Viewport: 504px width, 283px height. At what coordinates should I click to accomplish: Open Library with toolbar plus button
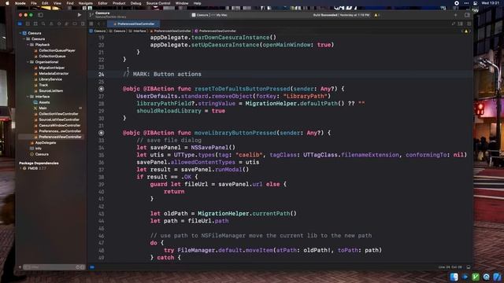coord(455,15)
